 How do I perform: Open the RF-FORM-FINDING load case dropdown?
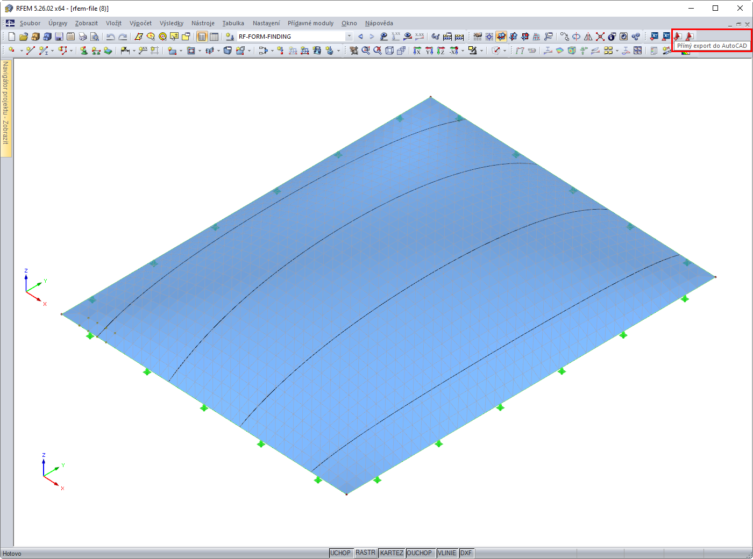coord(349,35)
